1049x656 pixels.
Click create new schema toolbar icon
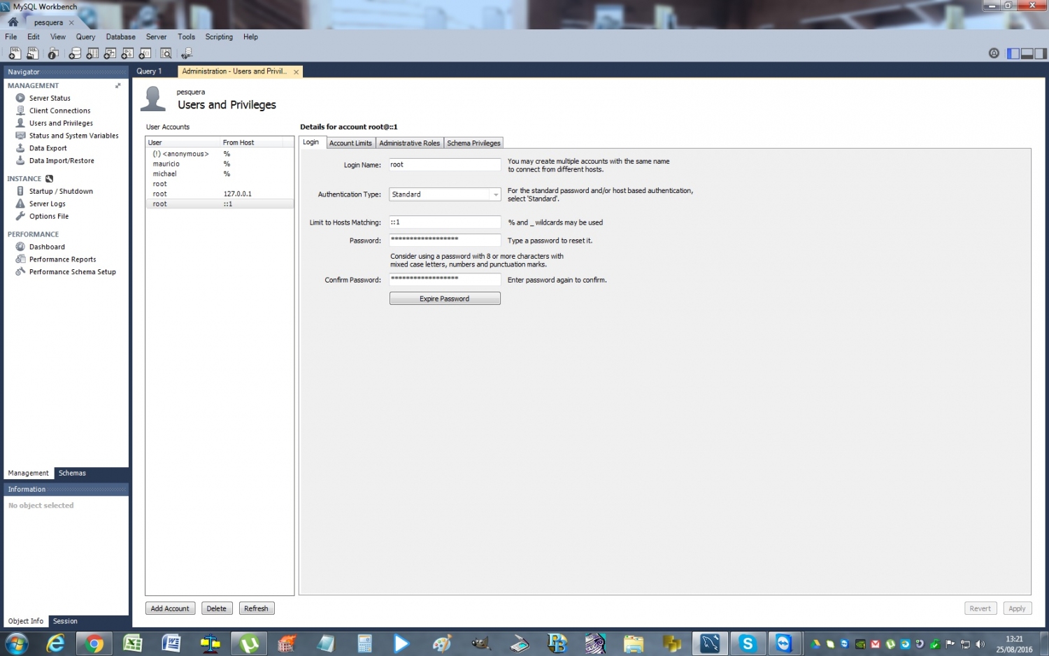[75, 53]
